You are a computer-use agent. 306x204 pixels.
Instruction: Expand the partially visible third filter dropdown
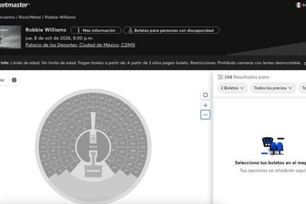[302, 88]
